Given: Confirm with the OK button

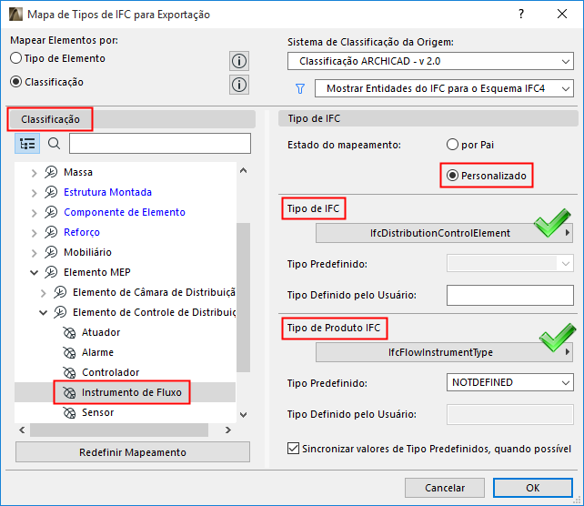Looking at the screenshot, I should click(532, 488).
